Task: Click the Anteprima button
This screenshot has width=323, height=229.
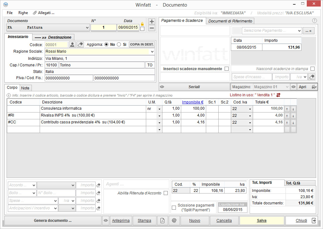Action: 121,221
